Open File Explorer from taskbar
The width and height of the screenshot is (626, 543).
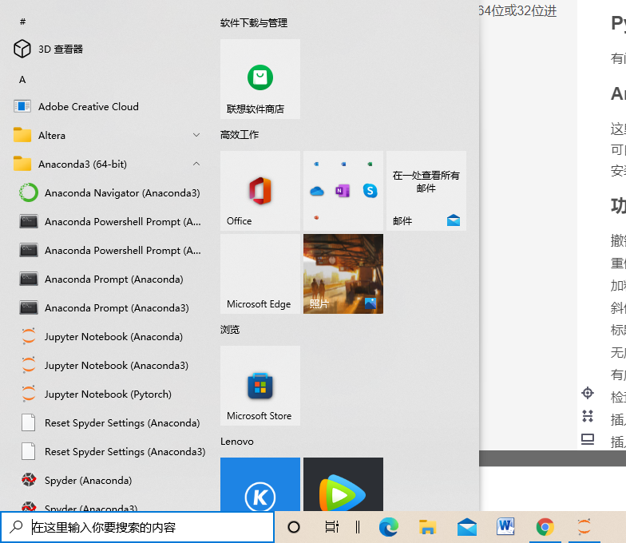tap(427, 527)
